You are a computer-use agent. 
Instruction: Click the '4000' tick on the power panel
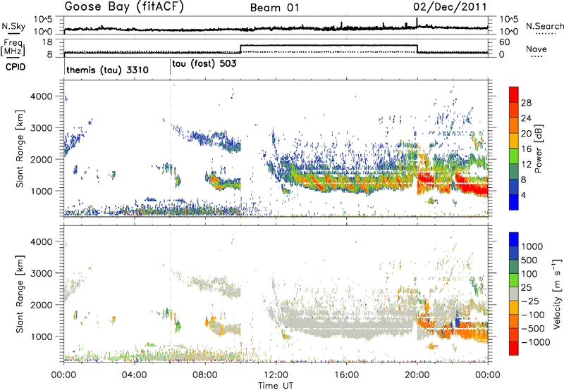tap(42, 96)
